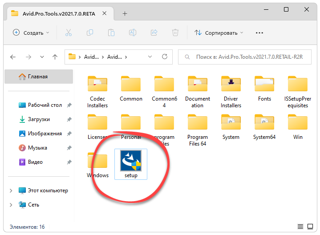Image resolution: width=320 pixels, height=235 pixels.
Task: Open Видео in the sidebar
Action: (31, 162)
